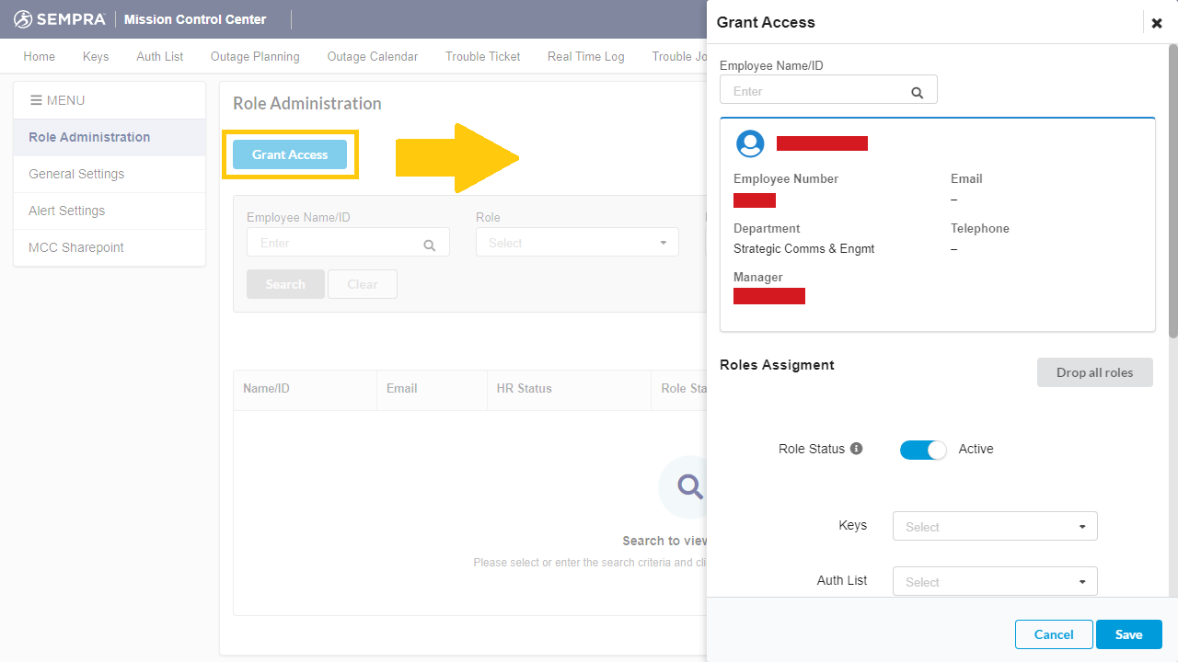Open the Role dropdown in search filters

point(577,242)
